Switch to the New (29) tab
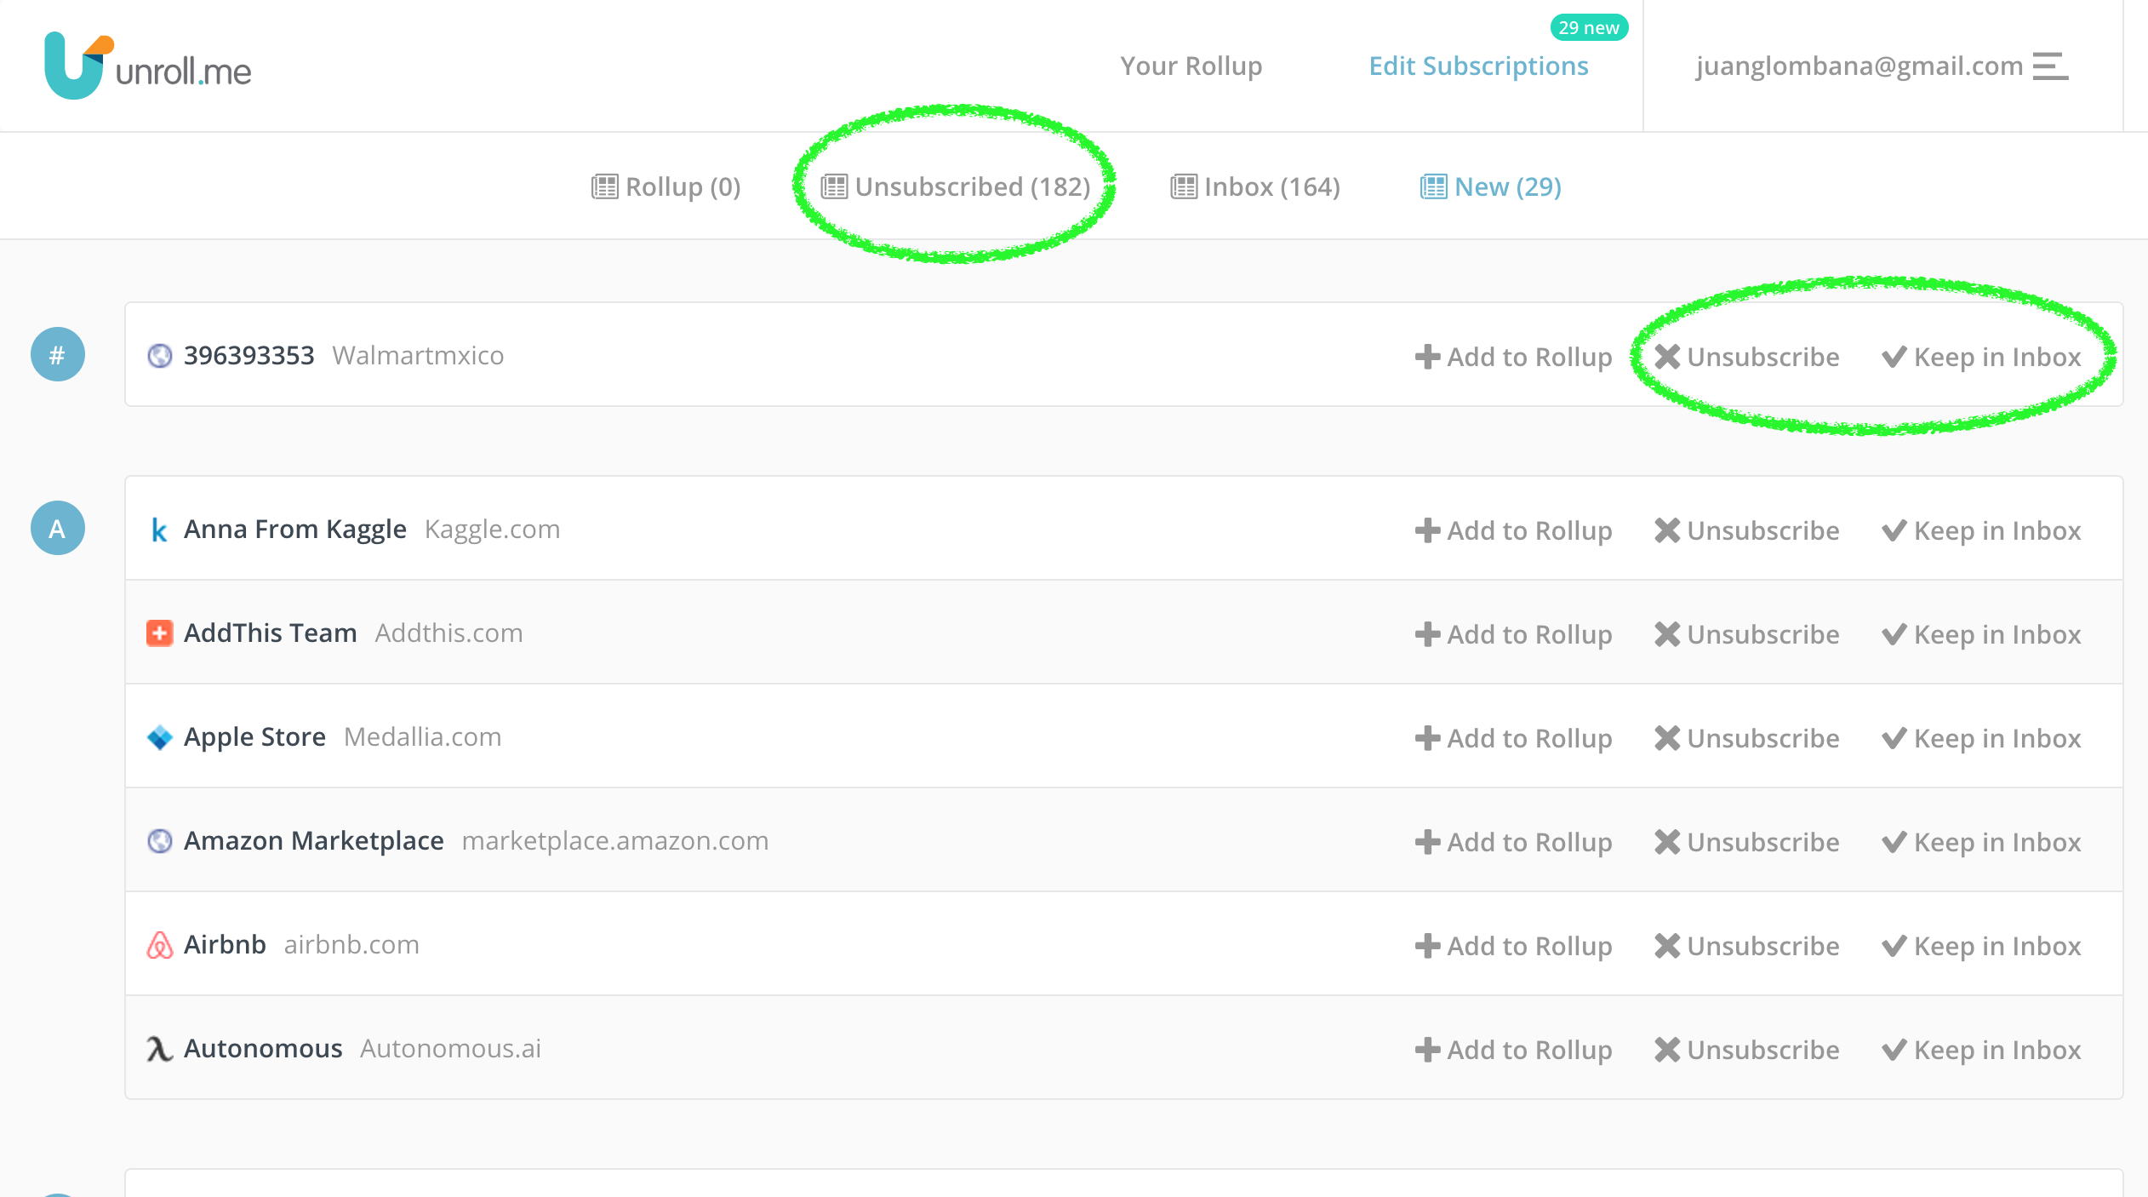This screenshot has height=1197, width=2148. [x=1491, y=186]
